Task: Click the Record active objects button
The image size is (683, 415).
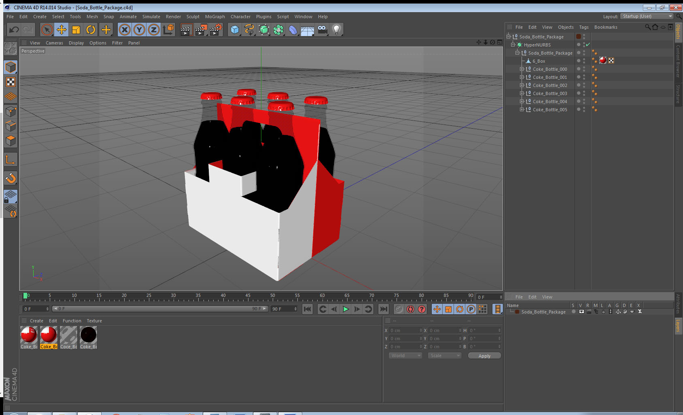Action: click(x=399, y=309)
